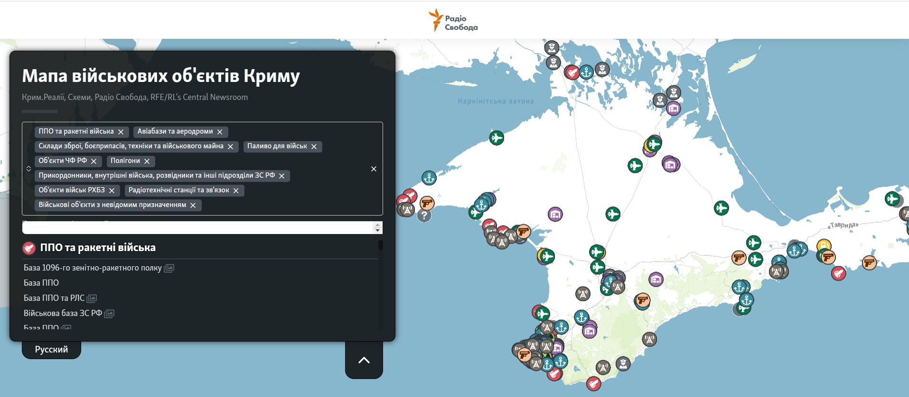Click the object list scrollbar thumb

point(380,245)
